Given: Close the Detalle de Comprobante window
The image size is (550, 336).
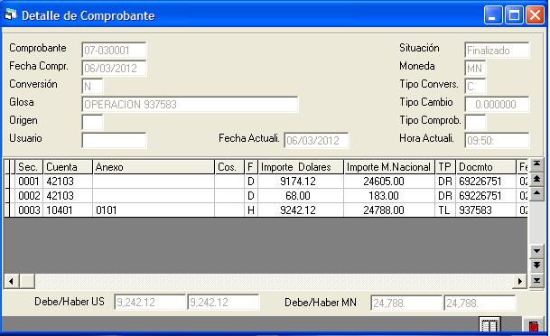Looking at the screenshot, I should 535,15.
